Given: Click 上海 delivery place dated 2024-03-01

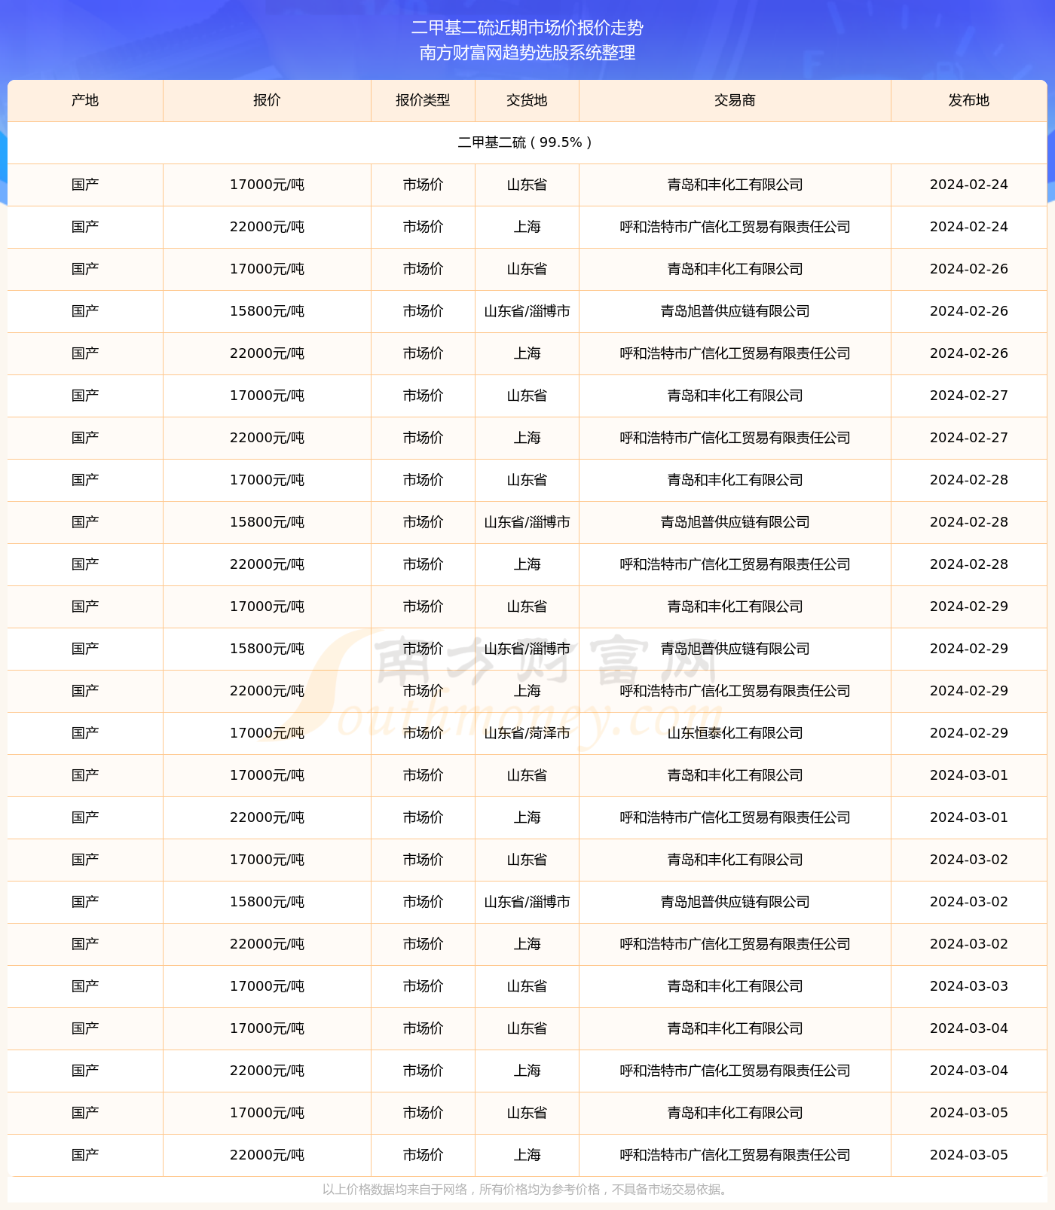Looking at the screenshot, I should click(527, 817).
